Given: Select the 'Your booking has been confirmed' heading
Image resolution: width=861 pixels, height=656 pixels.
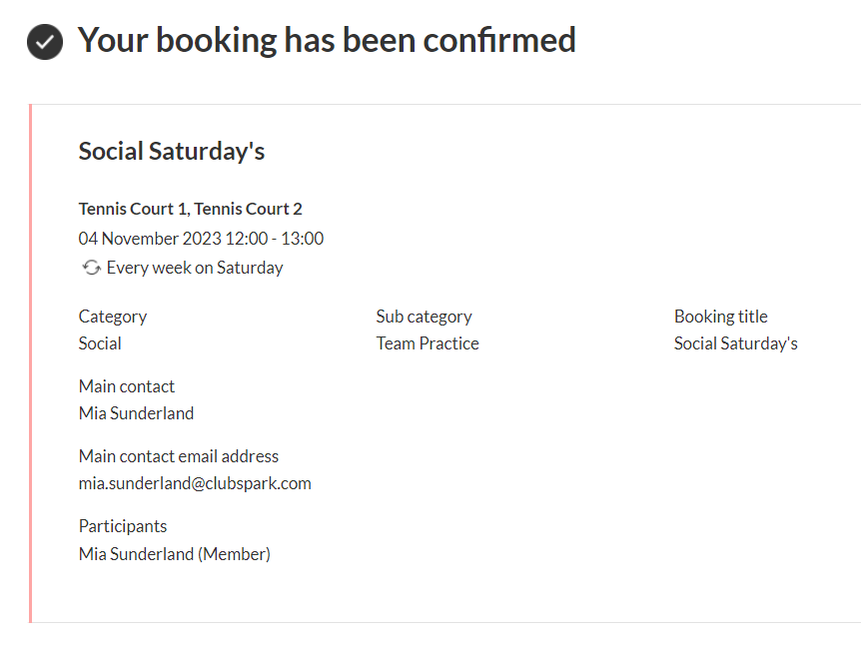Looking at the screenshot, I should 327,41.
